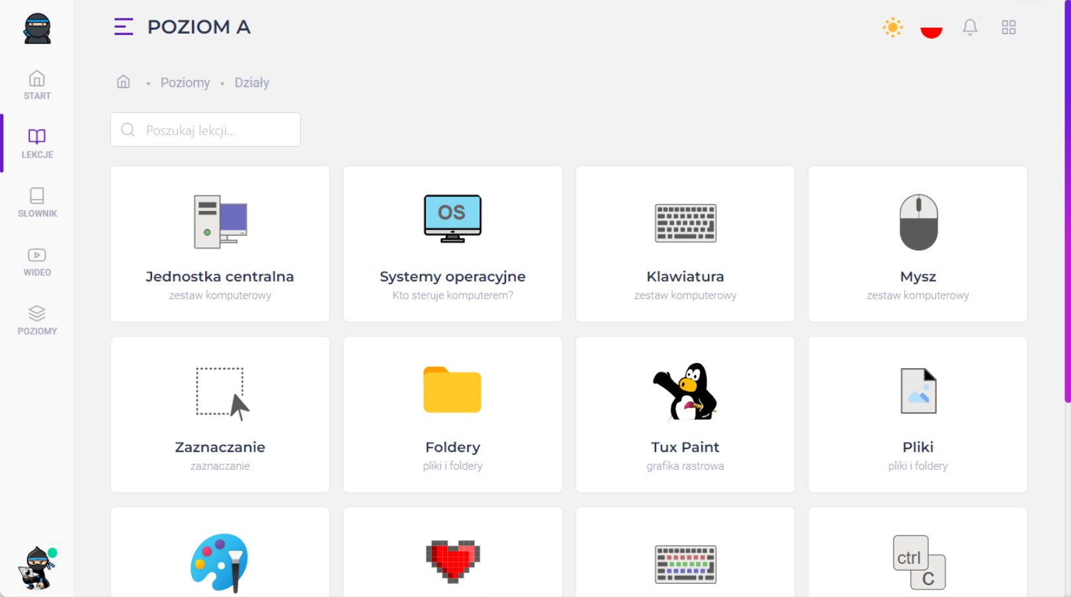This screenshot has width=1071, height=597.
Task: Open the Tux Paint penguin card
Action: (x=685, y=415)
